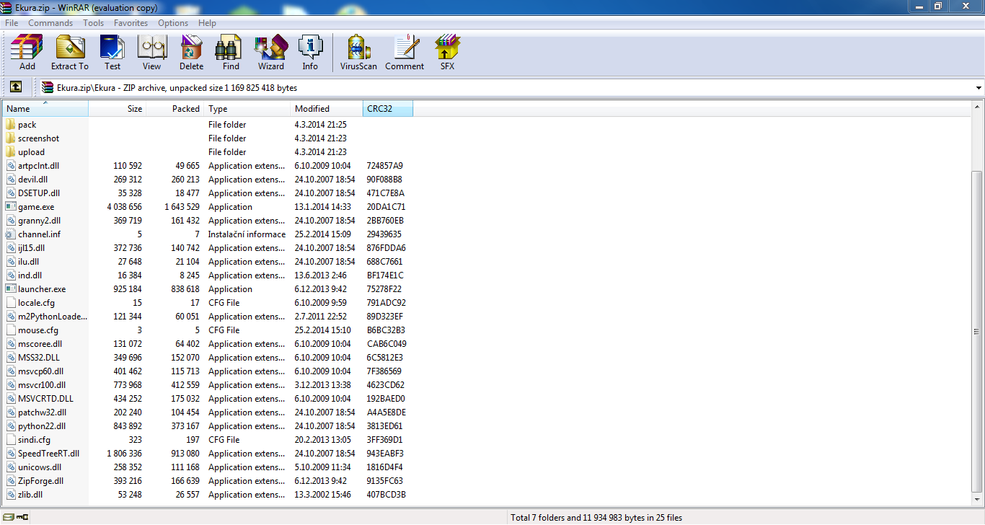The height and width of the screenshot is (525, 985).
Task: Open the Favorites menu
Action: coord(131,23)
